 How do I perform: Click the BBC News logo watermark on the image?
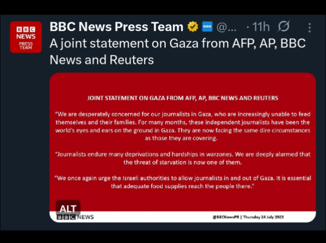(x=75, y=217)
